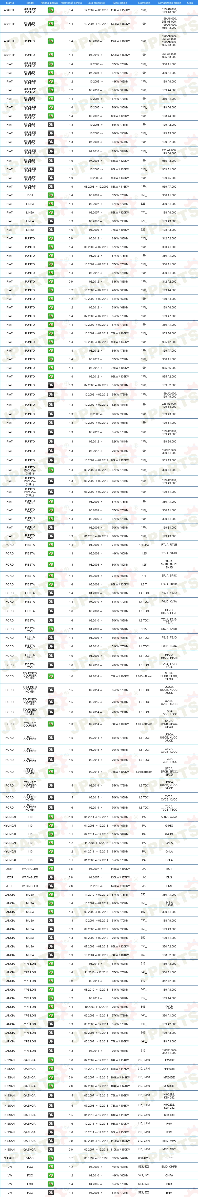Click the production years 03.1992 -> 10.1995
This screenshot has height=1197, width=198.
[96, 1158]
